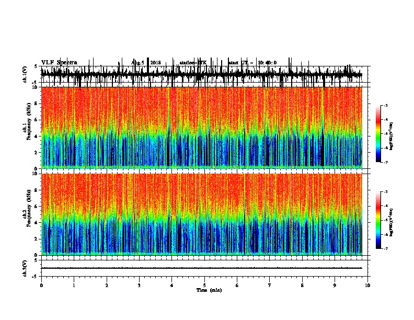
Task: Click time axis tick label "6"
Action: pyautogui.click(x=237, y=285)
